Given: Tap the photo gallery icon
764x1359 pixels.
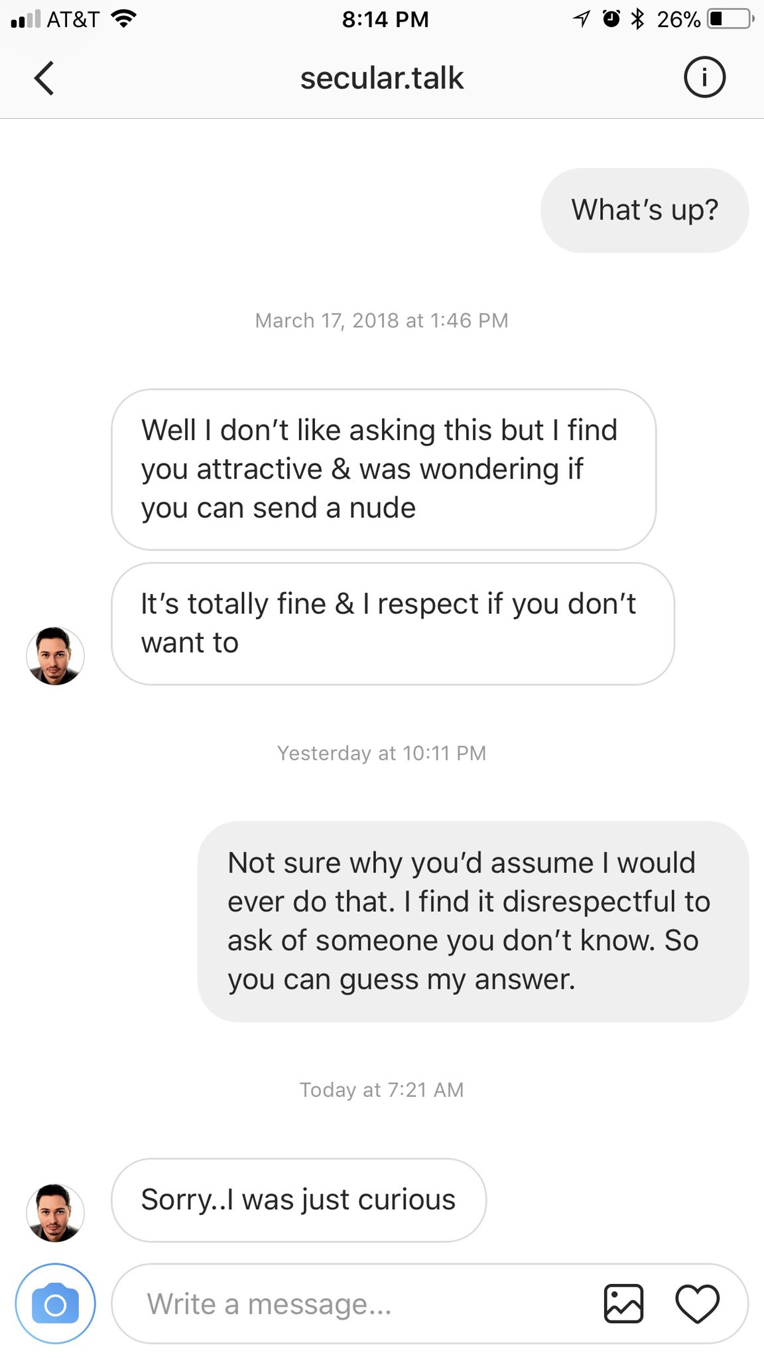Looking at the screenshot, I should click(x=623, y=1303).
